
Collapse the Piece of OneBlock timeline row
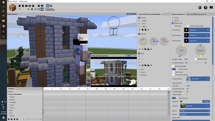(x=8, y=94)
